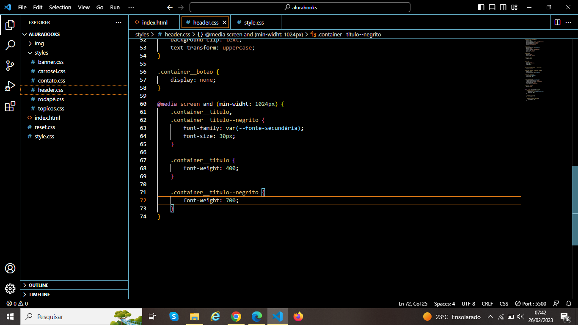Click the alurabooks command center search box
The width and height of the screenshot is (578, 325).
300,7
